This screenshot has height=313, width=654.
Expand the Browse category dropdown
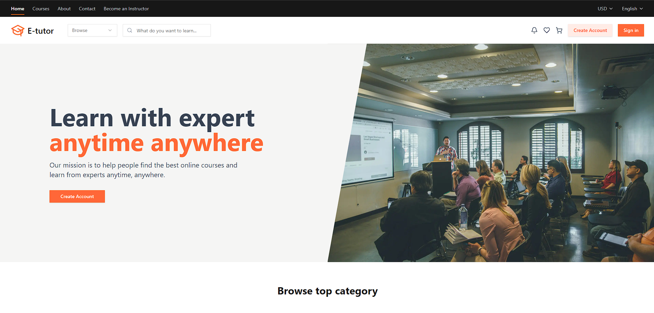point(92,31)
